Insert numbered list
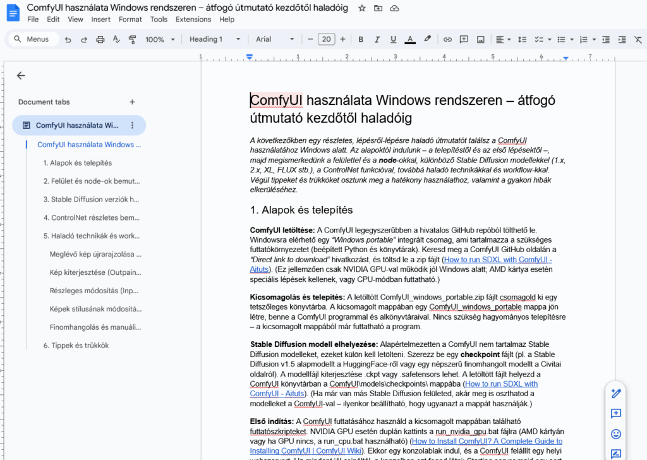Image resolution: width=647 pixels, height=460 pixels. pos(583,40)
